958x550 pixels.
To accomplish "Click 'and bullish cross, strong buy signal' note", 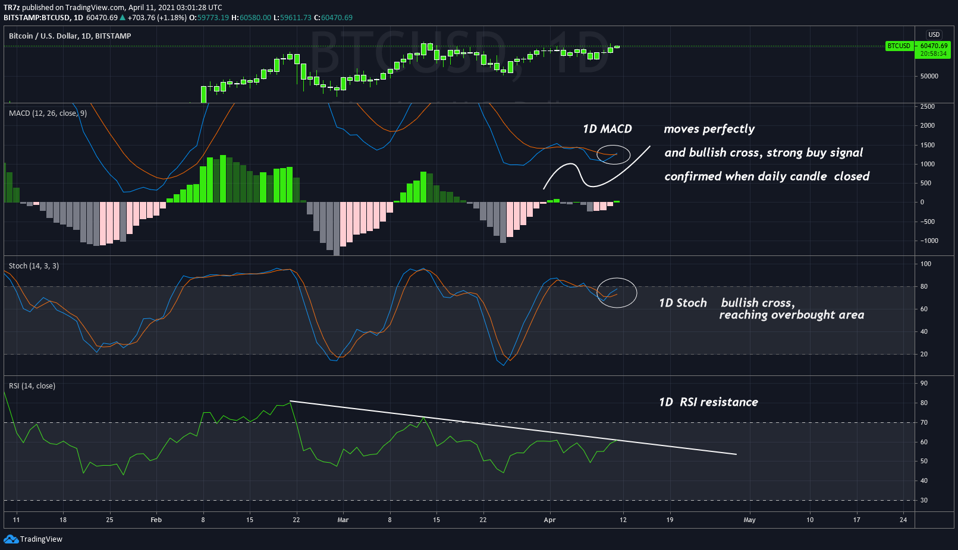I will (764, 153).
